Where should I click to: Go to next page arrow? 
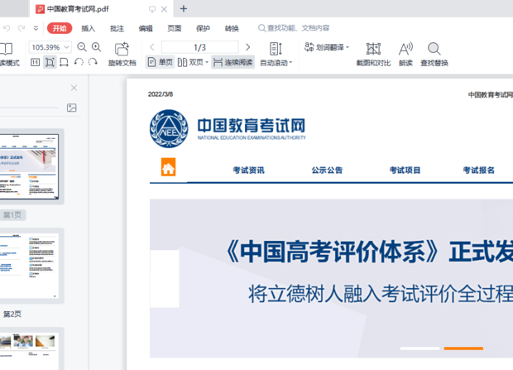coord(248,47)
